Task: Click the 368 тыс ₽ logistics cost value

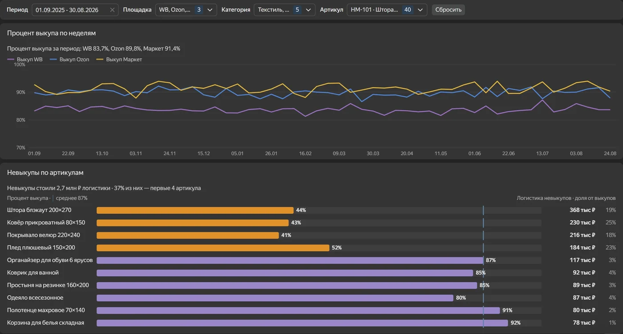Action: click(582, 210)
